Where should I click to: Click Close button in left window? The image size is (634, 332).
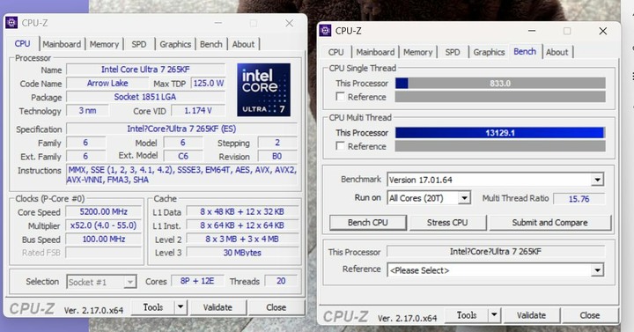pyautogui.click(x=276, y=307)
